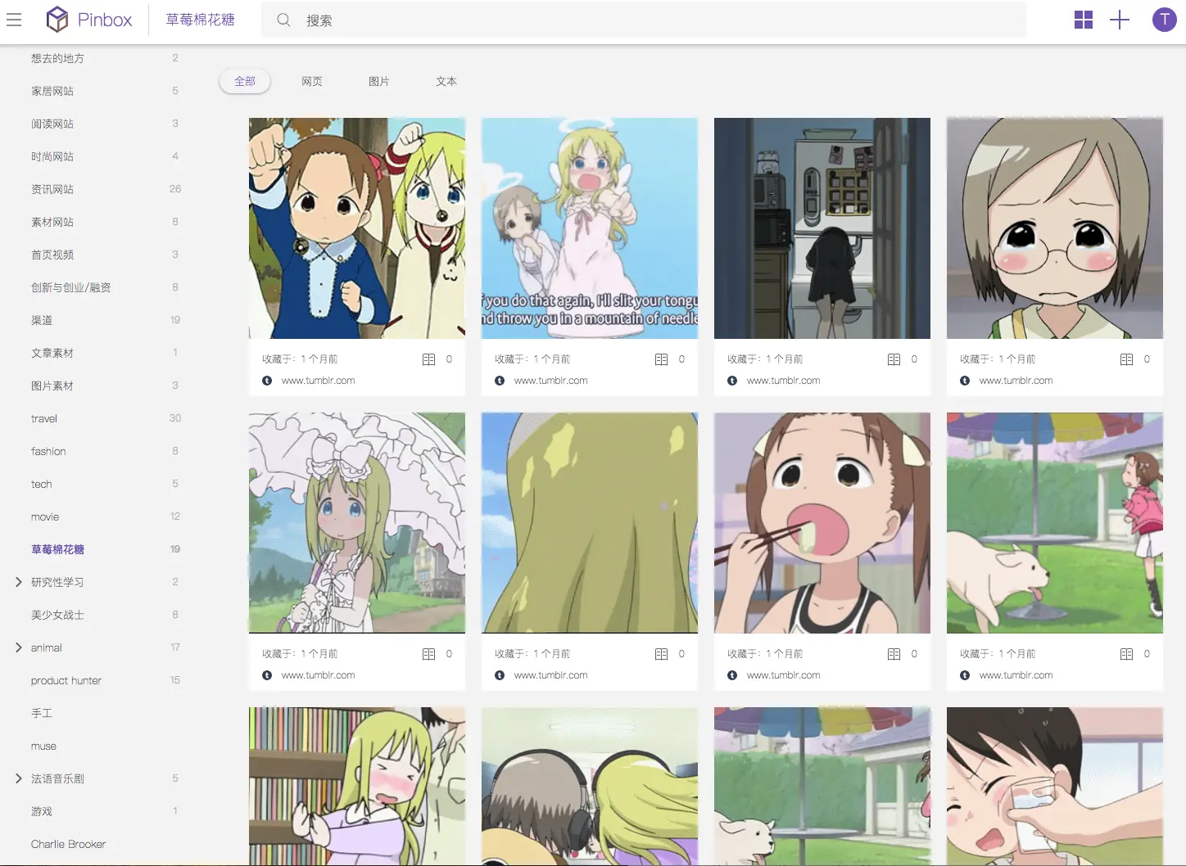Click the 搜索 search input field

point(644,20)
